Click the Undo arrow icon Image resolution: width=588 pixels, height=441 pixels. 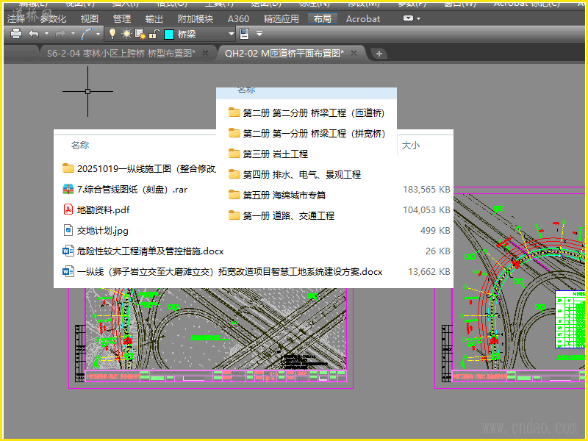34,34
